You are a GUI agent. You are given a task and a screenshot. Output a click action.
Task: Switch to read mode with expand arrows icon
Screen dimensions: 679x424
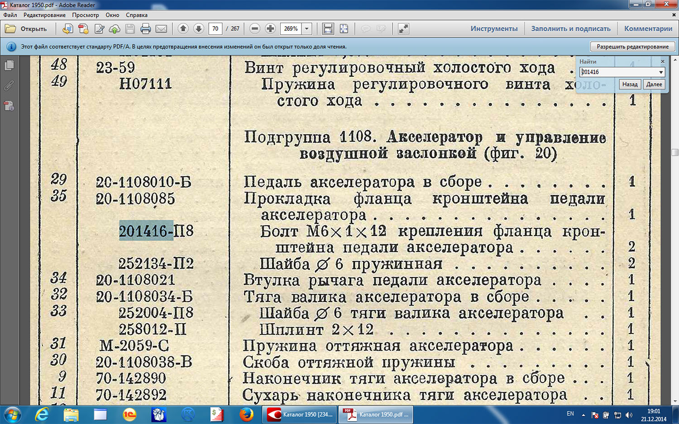[x=403, y=28]
